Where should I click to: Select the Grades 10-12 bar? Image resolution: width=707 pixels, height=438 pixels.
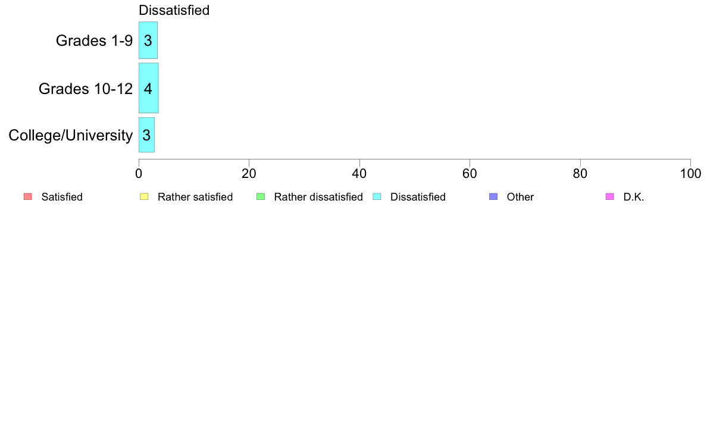click(148, 88)
